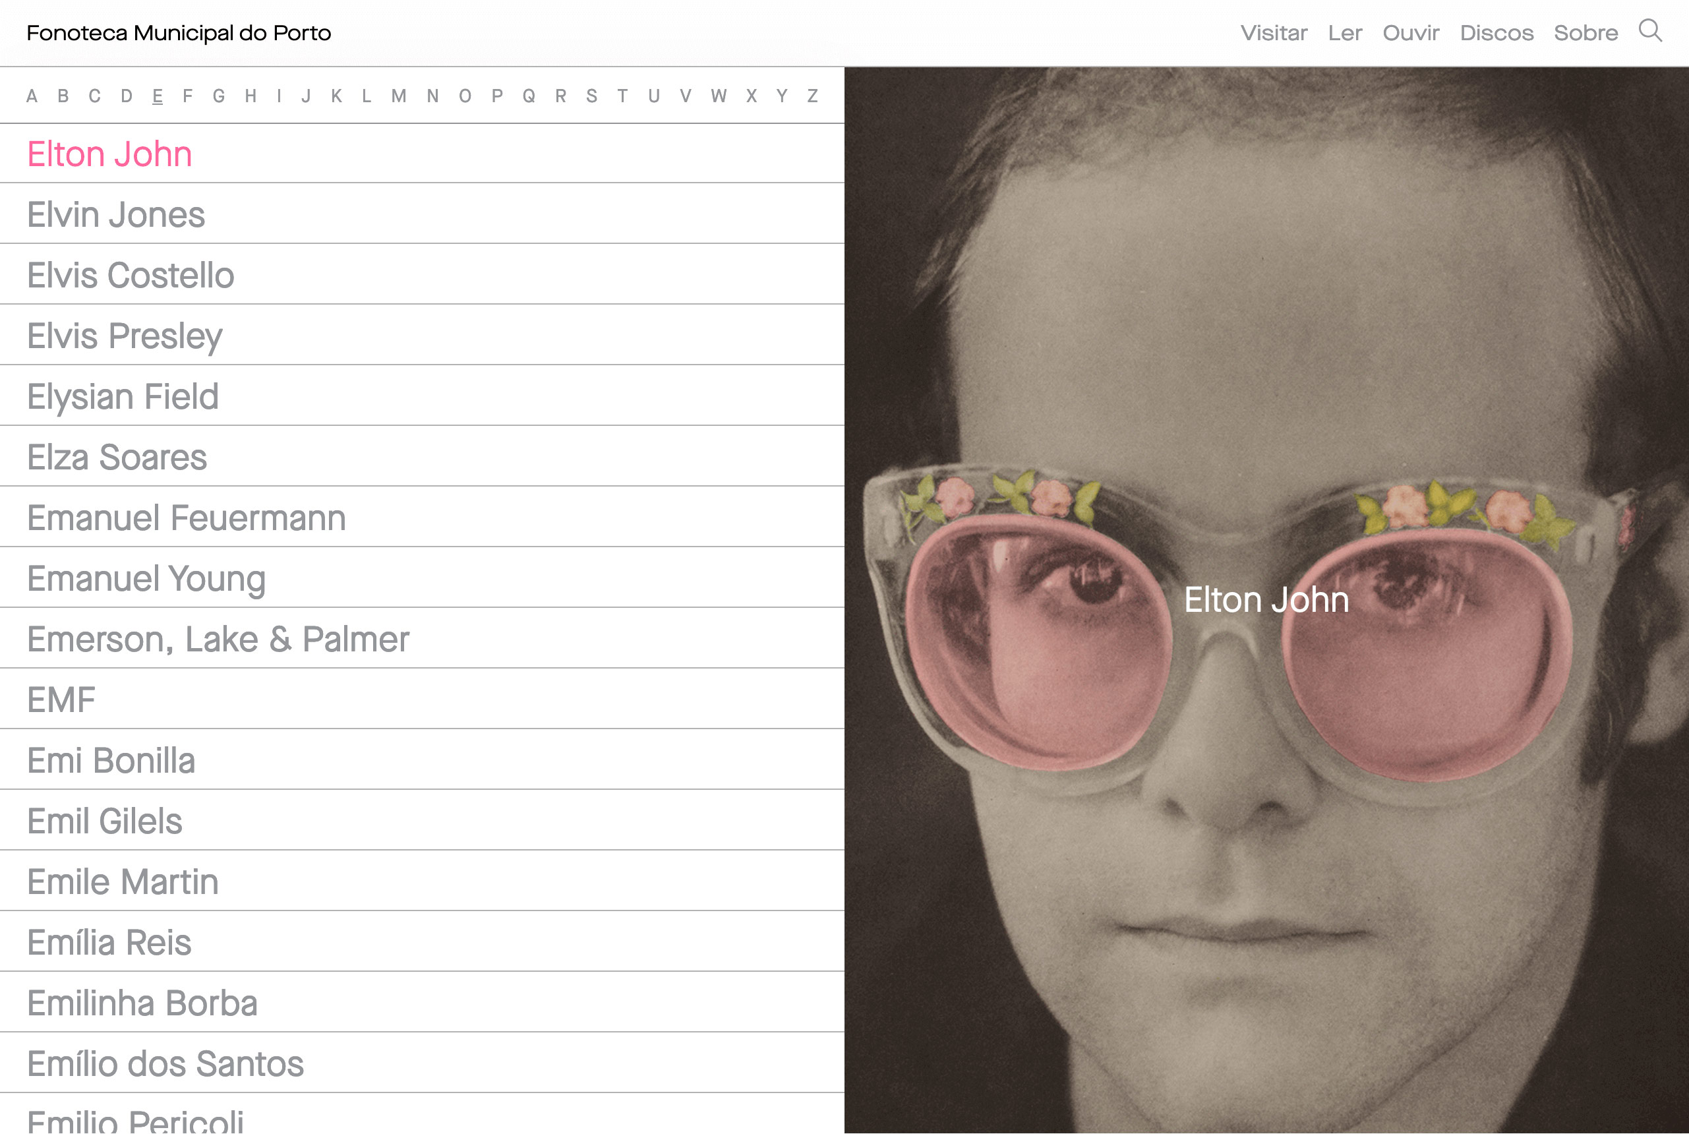1689x1134 pixels.
Task: Jump to artists starting with G
Action: (219, 96)
